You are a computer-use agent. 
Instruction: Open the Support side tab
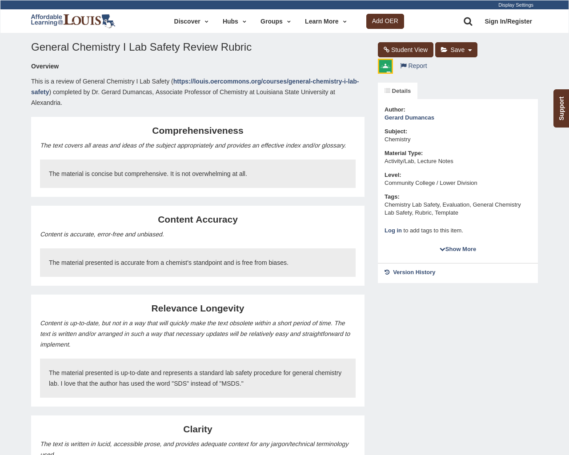point(561,108)
